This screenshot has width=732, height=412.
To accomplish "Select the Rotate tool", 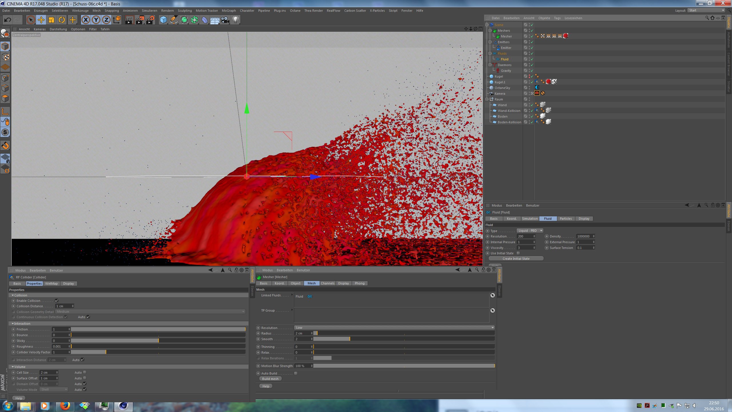I will pos(62,20).
